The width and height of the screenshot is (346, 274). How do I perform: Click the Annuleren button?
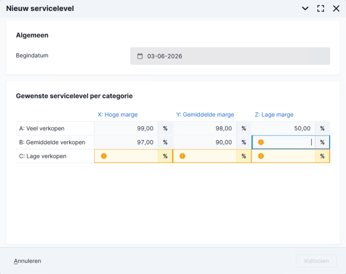[x=27, y=261]
